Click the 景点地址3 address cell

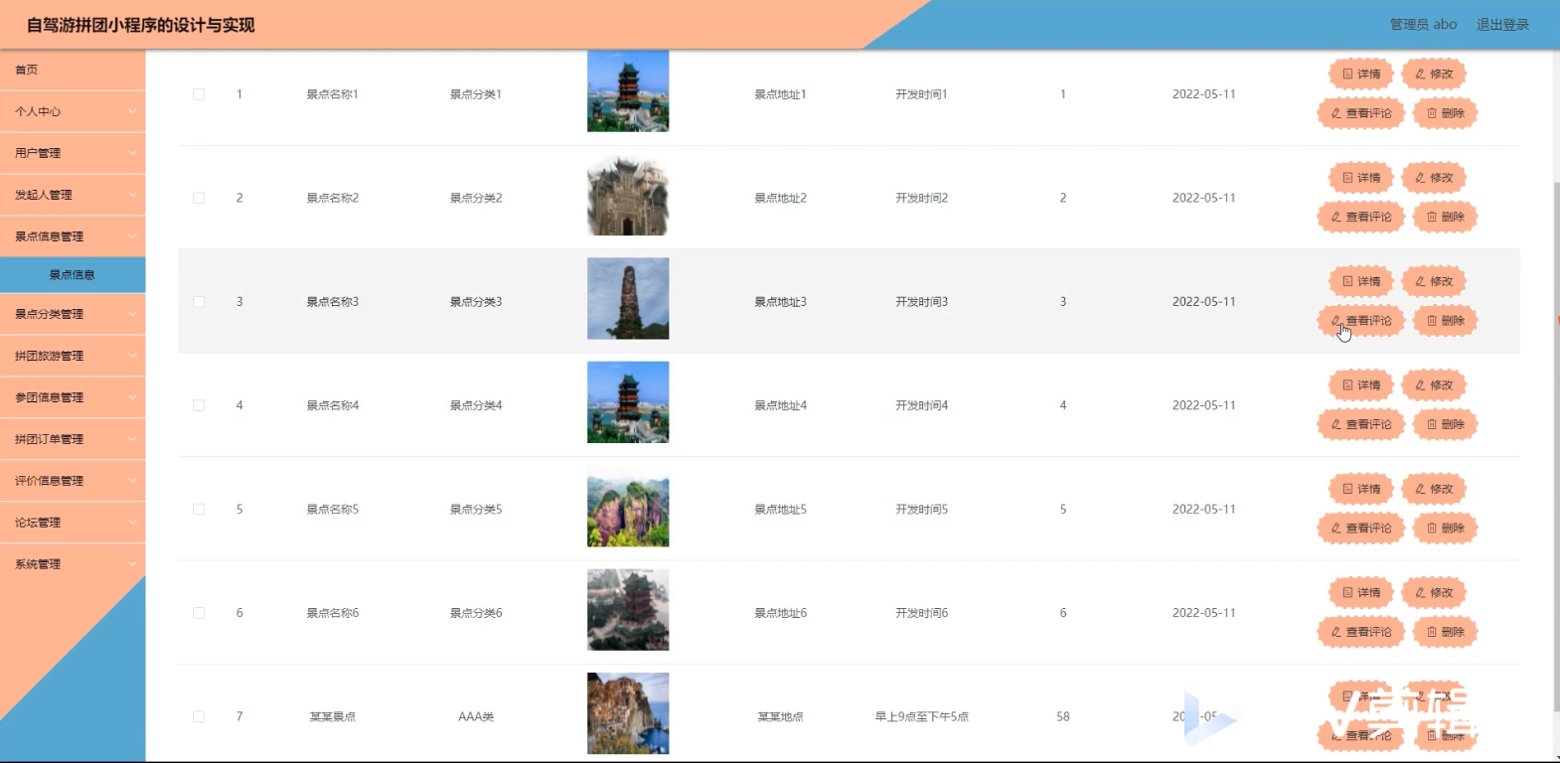(x=781, y=302)
